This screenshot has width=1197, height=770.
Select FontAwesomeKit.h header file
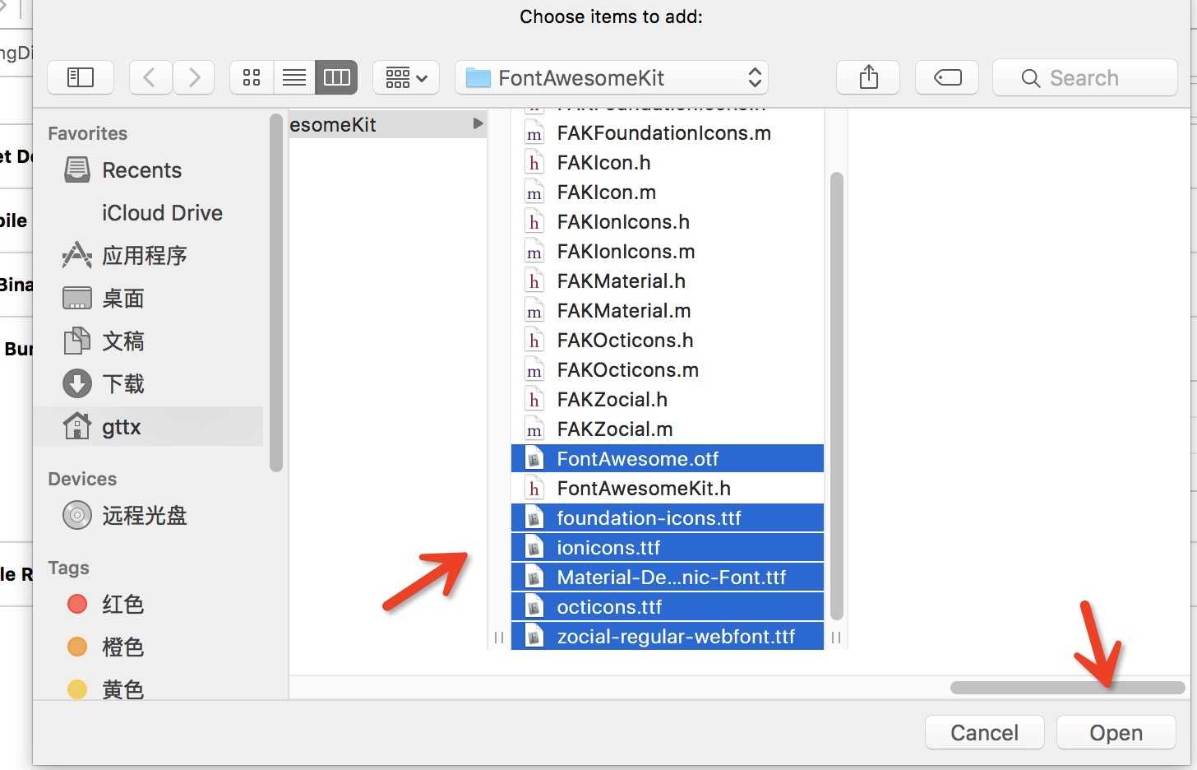667,489
